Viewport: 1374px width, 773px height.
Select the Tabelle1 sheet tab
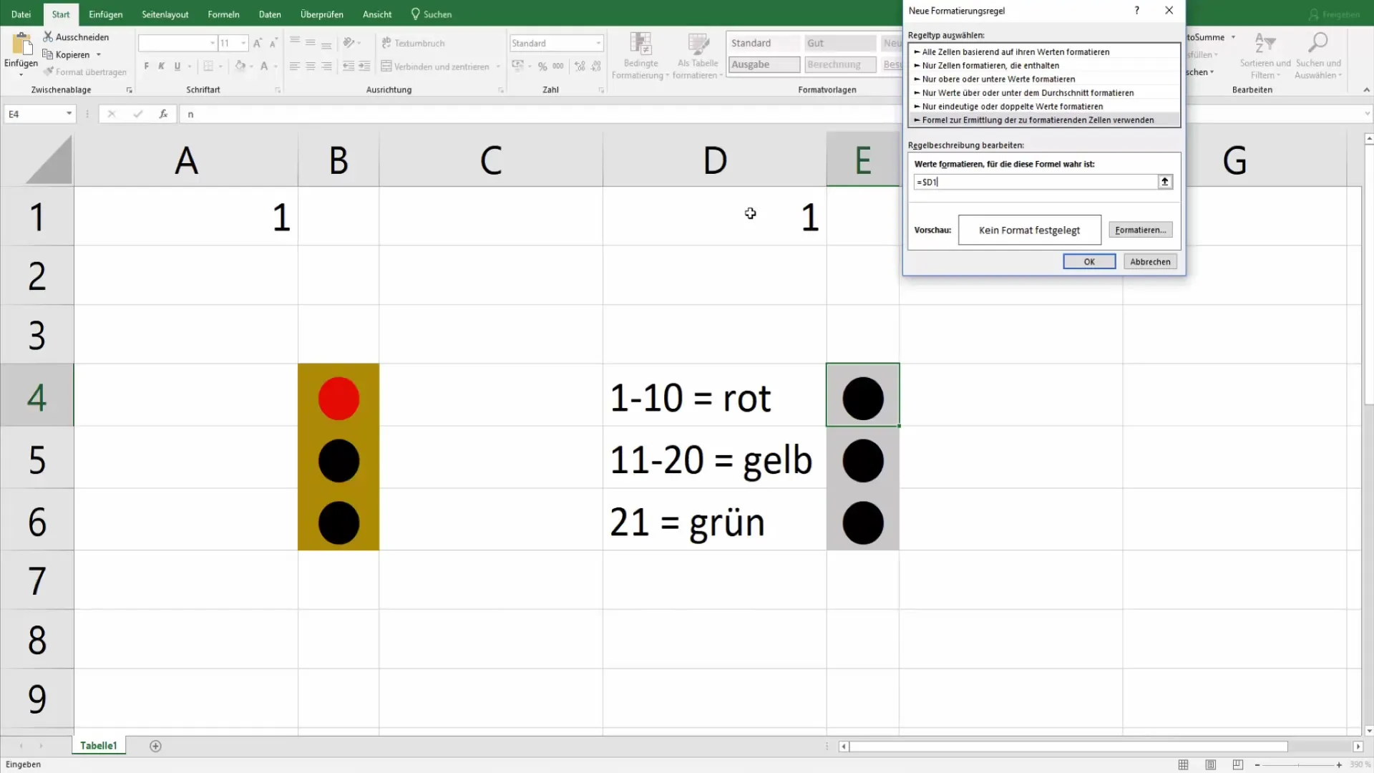tap(99, 746)
